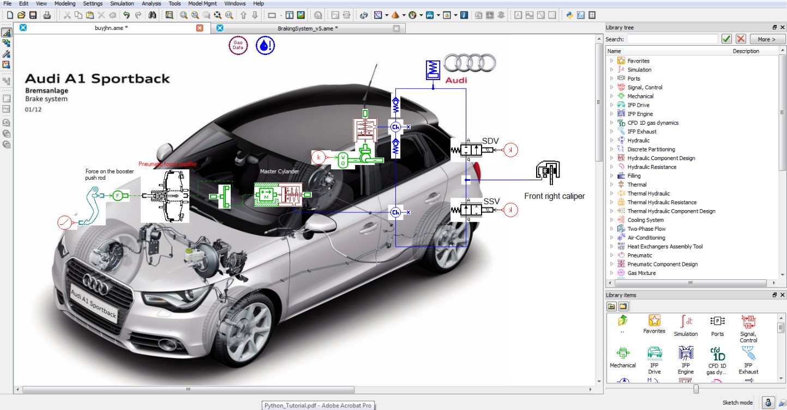Select the SDV valve component
This screenshot has height=410, width=787.
[x=466, y=149]
